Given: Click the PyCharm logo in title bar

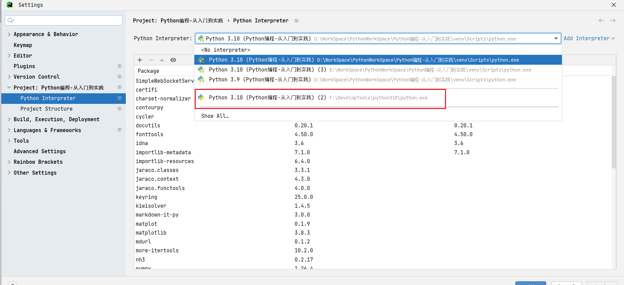Looking at the screenshot, I should [x=10, y=5].
